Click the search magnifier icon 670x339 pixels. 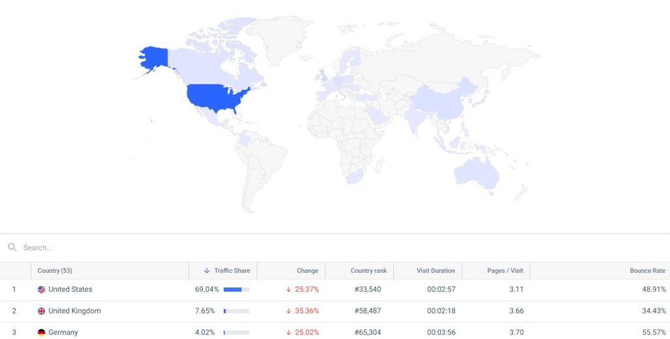tap(12, 247)
